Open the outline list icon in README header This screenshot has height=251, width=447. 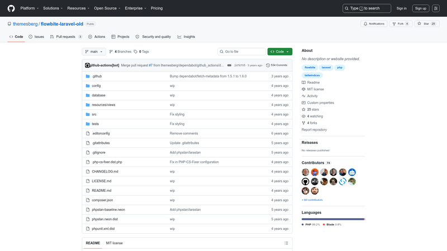click(x=286, y=243)
